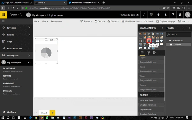Select the Stacked bar chart visualization
The image size is (192, 120).
(x=140, y=34)
